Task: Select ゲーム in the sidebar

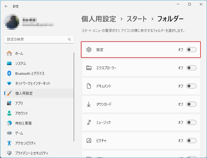Action: [39, 133]
